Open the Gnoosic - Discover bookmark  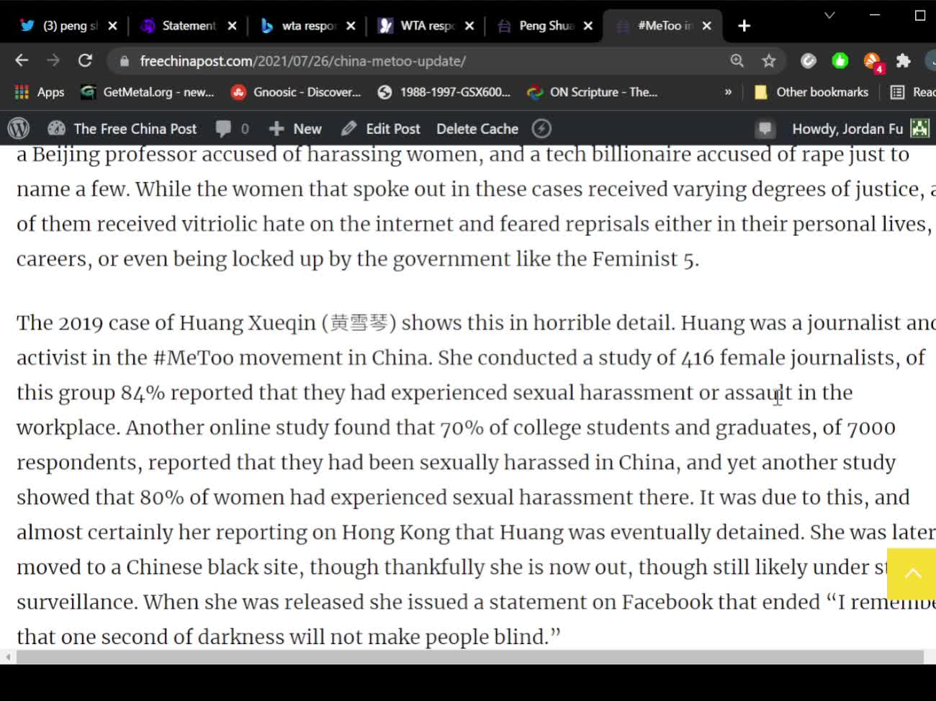click(x=297, y=92)
